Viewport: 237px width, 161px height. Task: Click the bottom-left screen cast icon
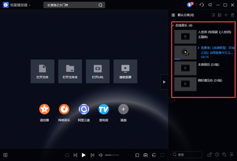5,155
